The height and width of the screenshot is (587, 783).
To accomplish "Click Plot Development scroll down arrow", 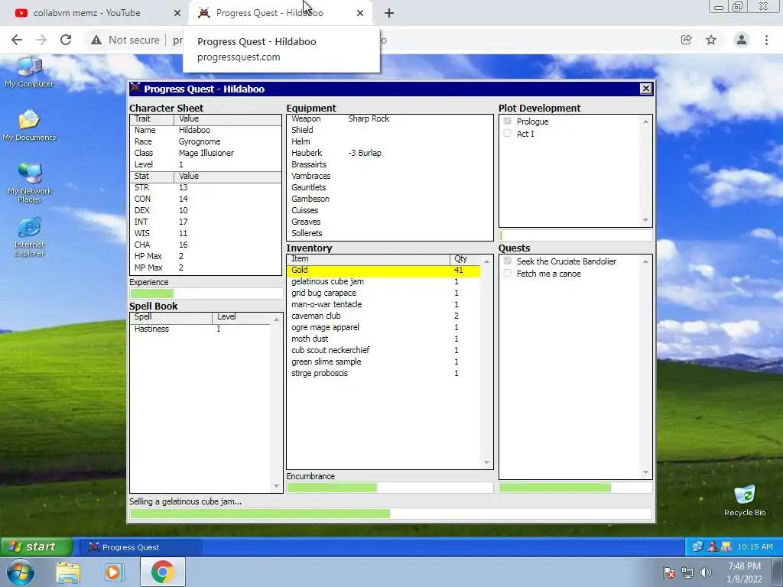I will pyautogui.click(x=645, y=220).
